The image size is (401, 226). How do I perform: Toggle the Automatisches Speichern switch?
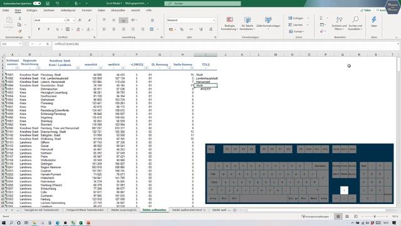(37, 3)
